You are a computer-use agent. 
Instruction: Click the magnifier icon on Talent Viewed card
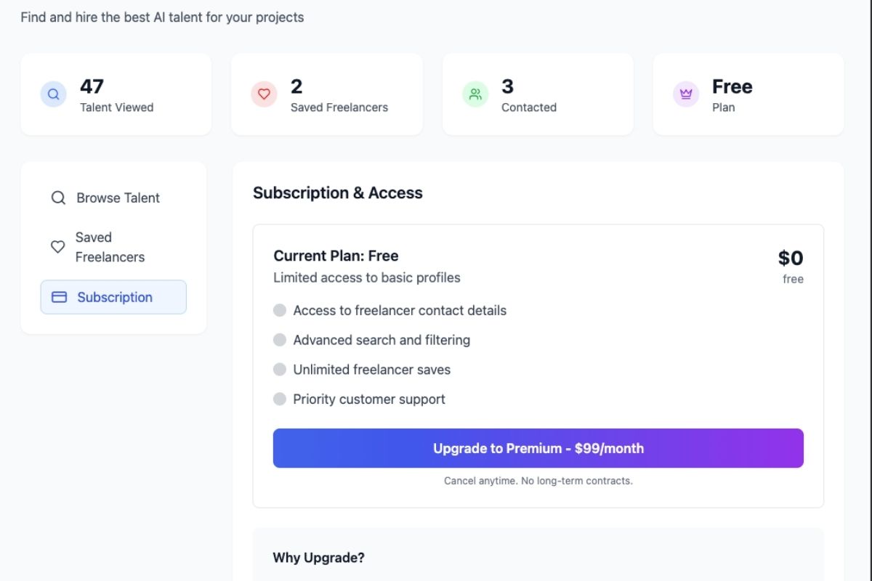(x=53, y=94)
